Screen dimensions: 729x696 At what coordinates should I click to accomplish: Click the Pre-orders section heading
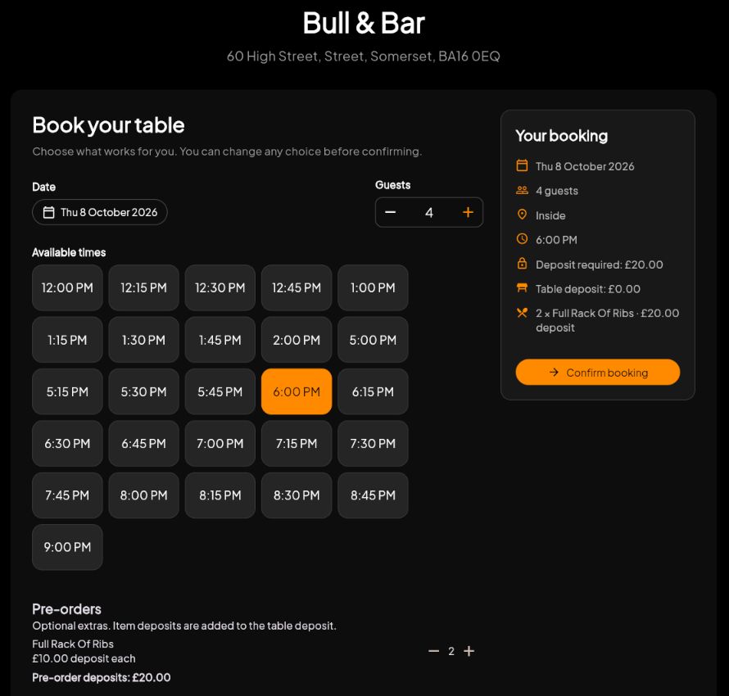(x=66, y=609)
